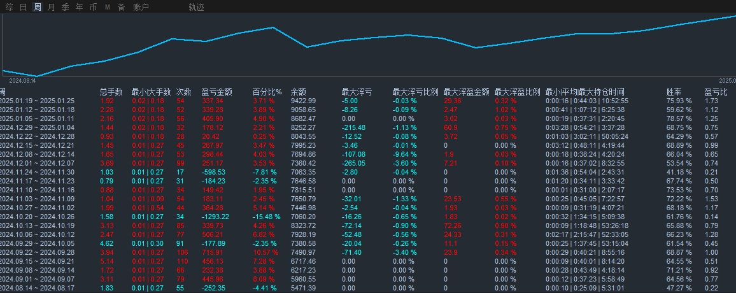Select the 2024.11.24 ~ 2024.11.30 week row
The image size is (736, 293).
pyautogui.click(x=368, y=172)
